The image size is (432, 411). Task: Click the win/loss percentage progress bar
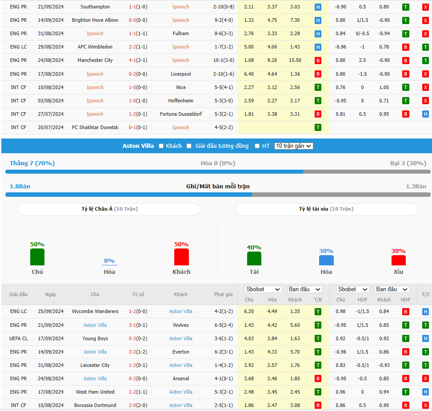coord(218,172)
